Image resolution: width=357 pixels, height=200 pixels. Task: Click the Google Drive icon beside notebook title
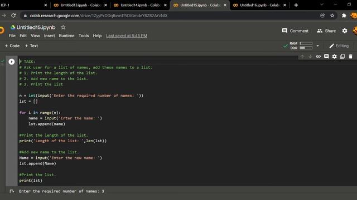(x=13, y=27)
